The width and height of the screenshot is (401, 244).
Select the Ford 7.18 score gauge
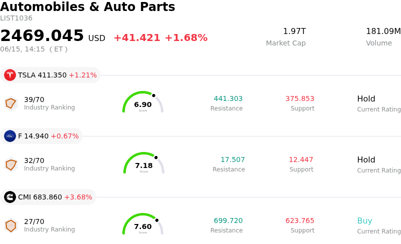click(x=144, y=163)
